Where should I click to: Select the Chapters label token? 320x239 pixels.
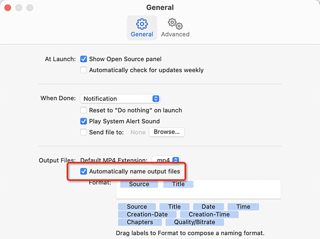pos(140,222)
